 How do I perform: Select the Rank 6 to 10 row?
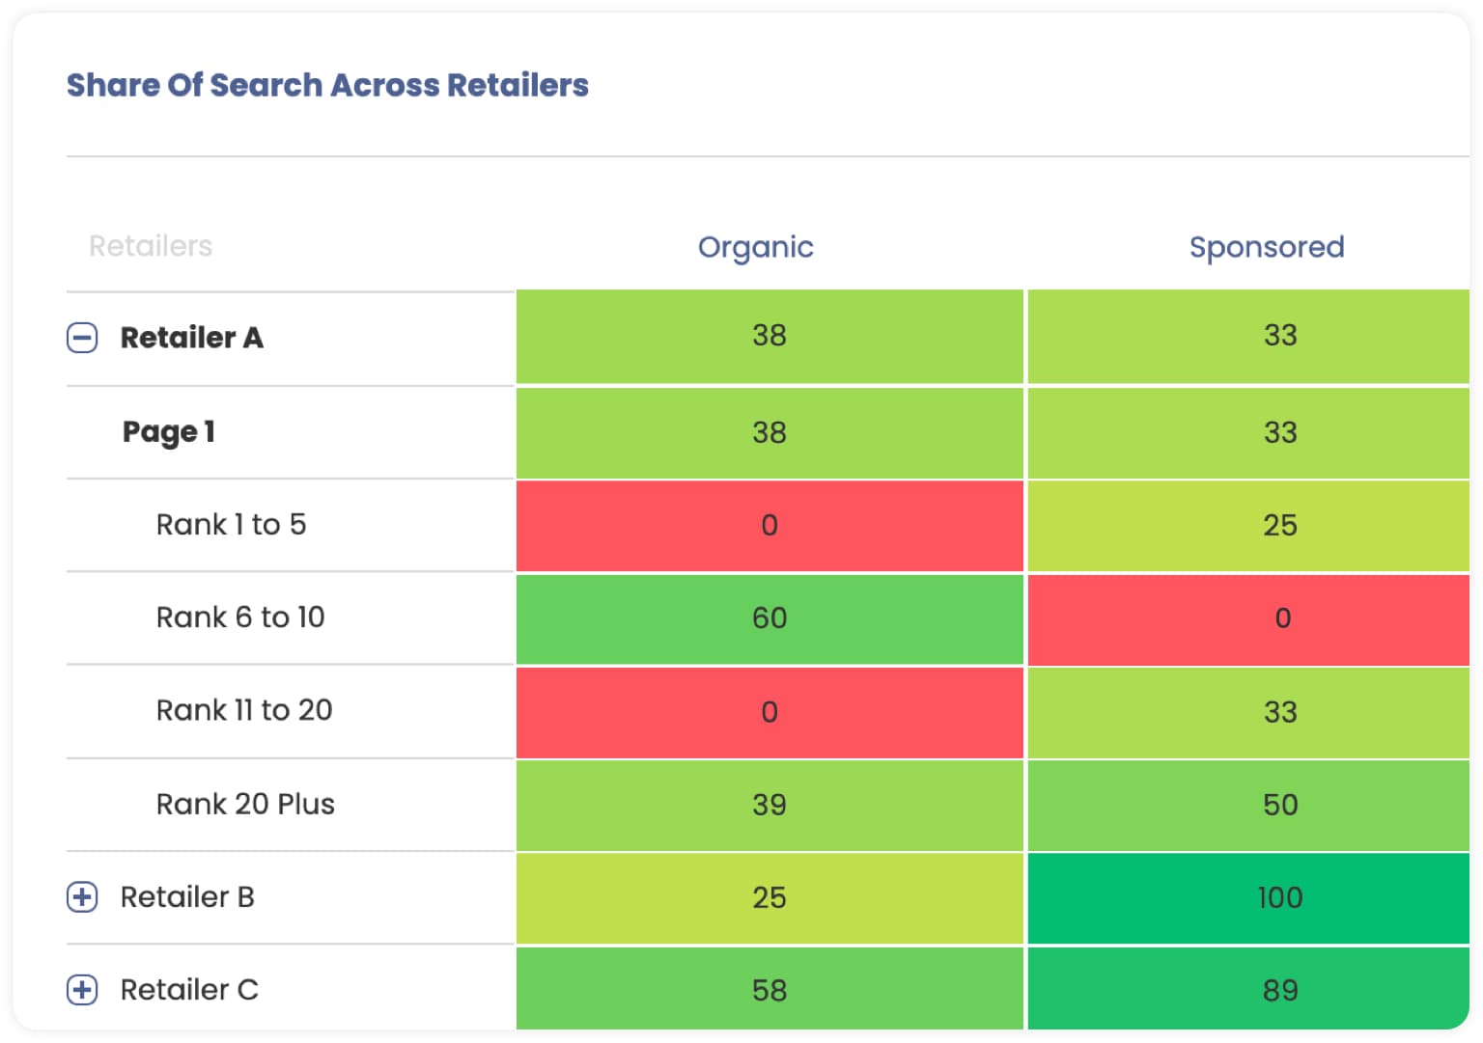click(x=240, y=618)
